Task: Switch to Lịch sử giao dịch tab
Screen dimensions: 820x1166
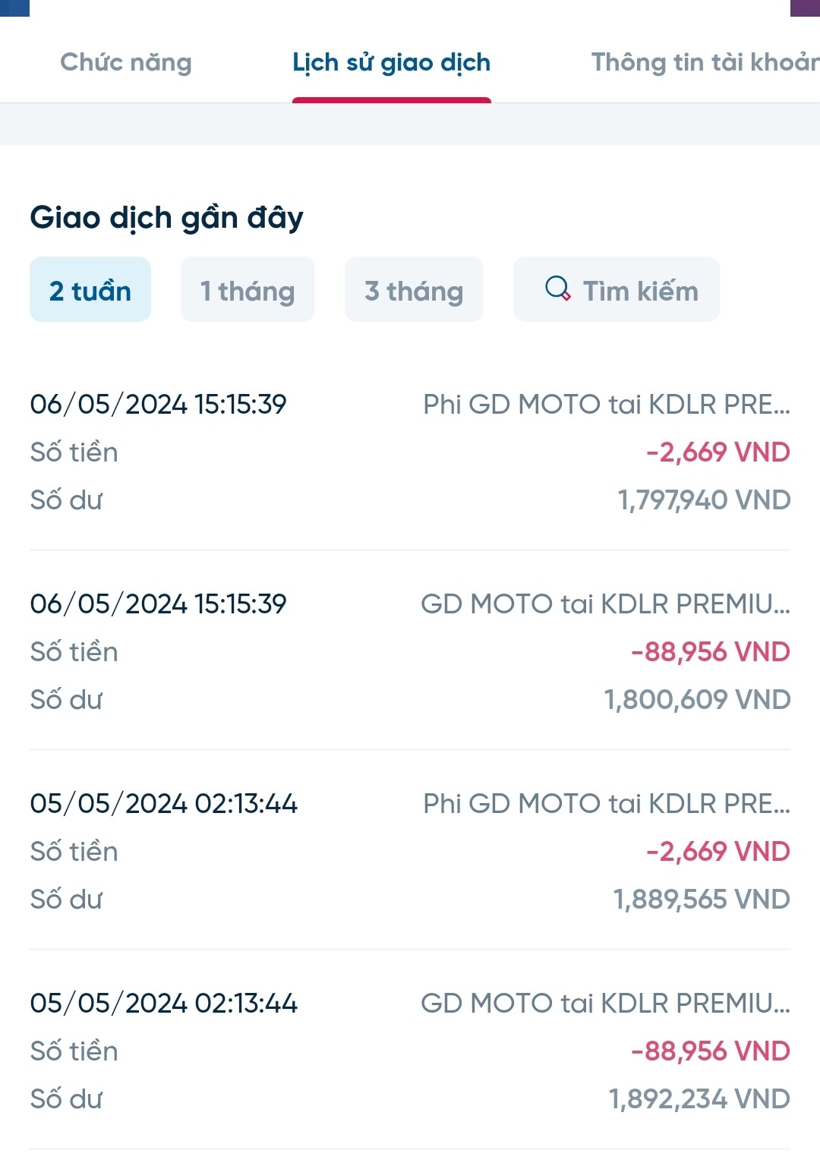Action: [x=392, y=62]
